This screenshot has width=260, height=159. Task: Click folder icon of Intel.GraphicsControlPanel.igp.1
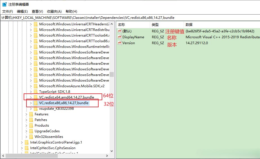(x=26, y=142)
